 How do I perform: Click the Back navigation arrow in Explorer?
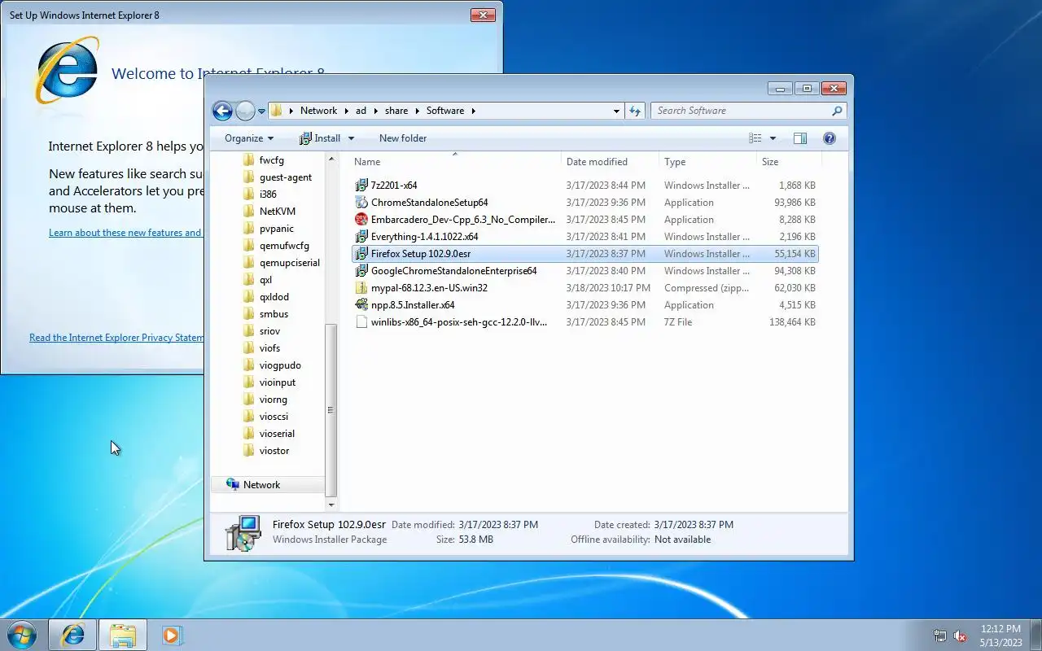pyautogui.click(x=222, y=111)
